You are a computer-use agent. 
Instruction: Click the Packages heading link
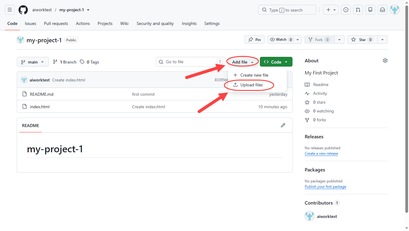(x=315, y=170)
